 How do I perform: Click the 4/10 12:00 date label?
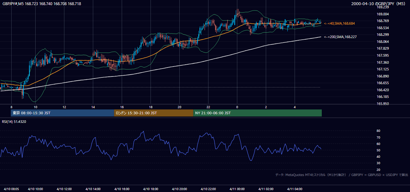(64, 189)
